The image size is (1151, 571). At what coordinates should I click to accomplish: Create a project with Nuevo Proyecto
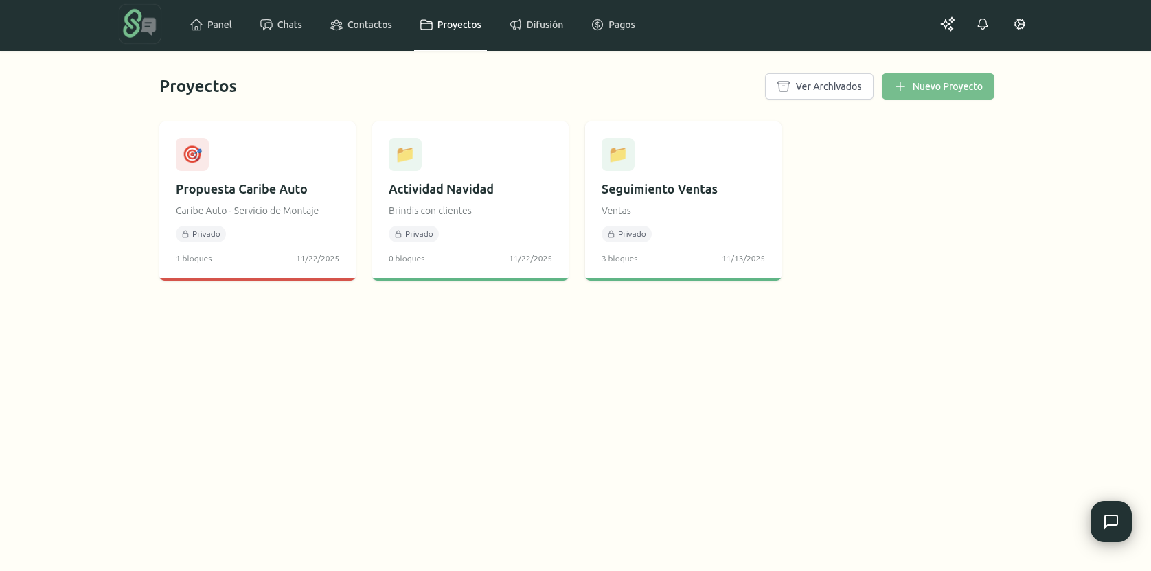coord(937,86)
